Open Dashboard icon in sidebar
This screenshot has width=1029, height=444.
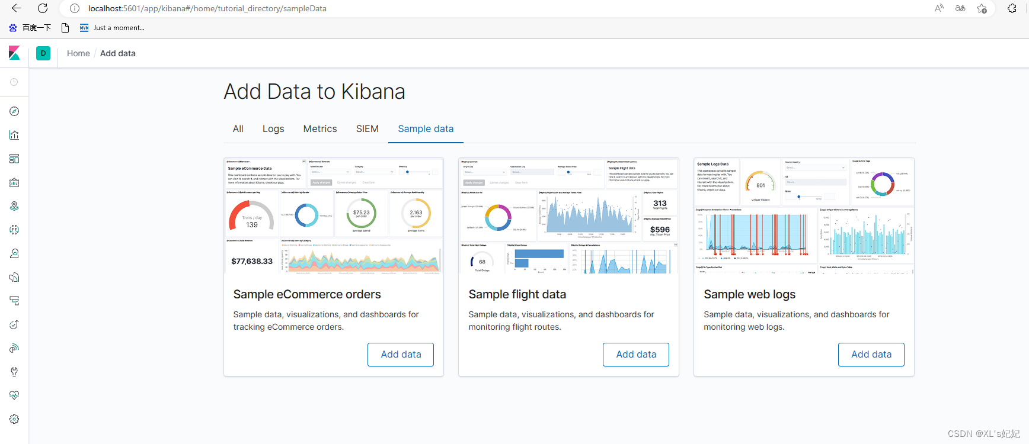coord(14,159)
